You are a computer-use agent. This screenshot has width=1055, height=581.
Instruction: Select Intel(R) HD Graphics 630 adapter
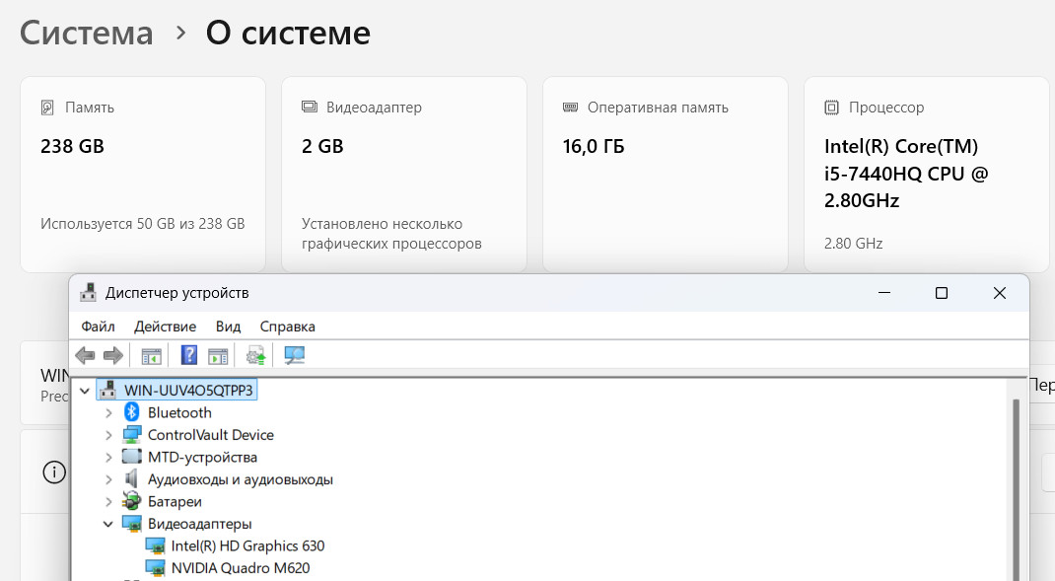click(247, 545)
